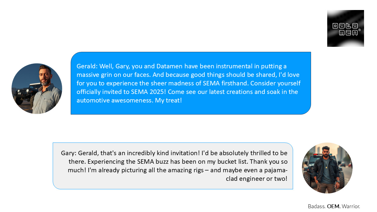377x212 pixels.
Task: Select Gary's circular profile picture
Action: pos(327,168)
